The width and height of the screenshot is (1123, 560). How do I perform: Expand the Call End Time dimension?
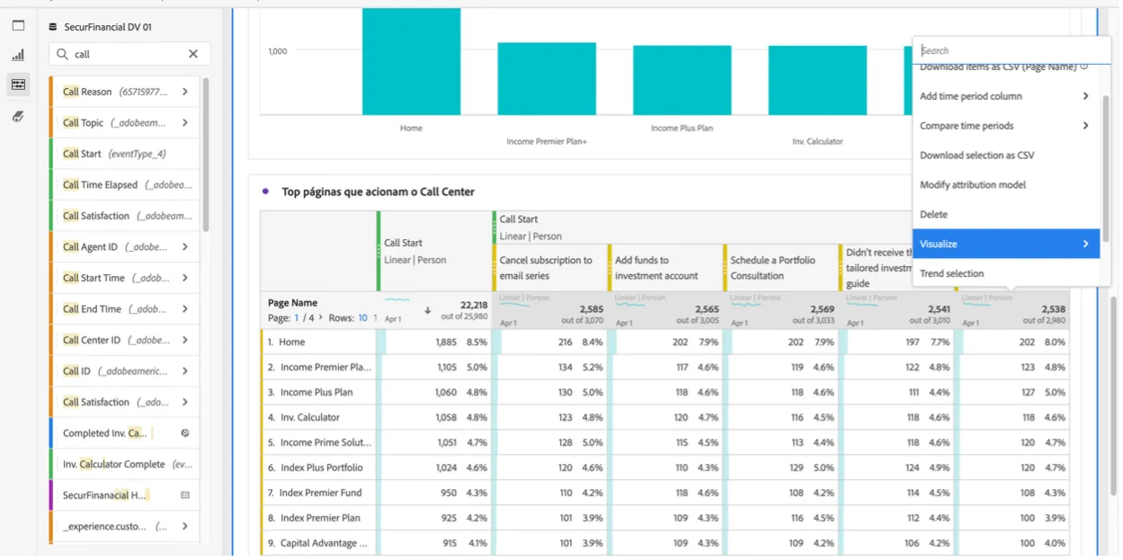point(185,309)
